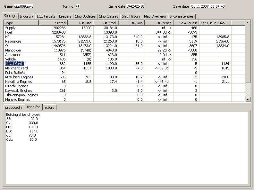Click the table scroll down arrow
254x190 pixels.
(248, 99)
